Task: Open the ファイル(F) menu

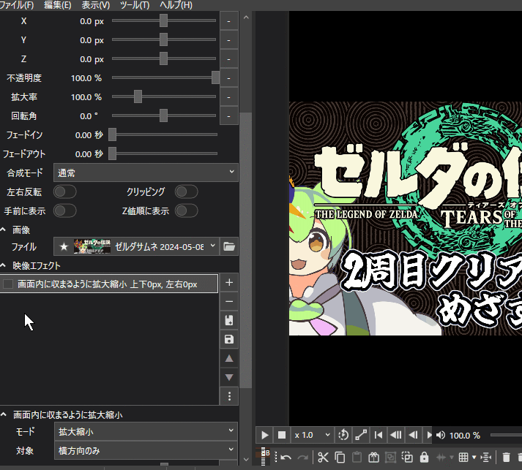Action: click(x=17, y=5)
